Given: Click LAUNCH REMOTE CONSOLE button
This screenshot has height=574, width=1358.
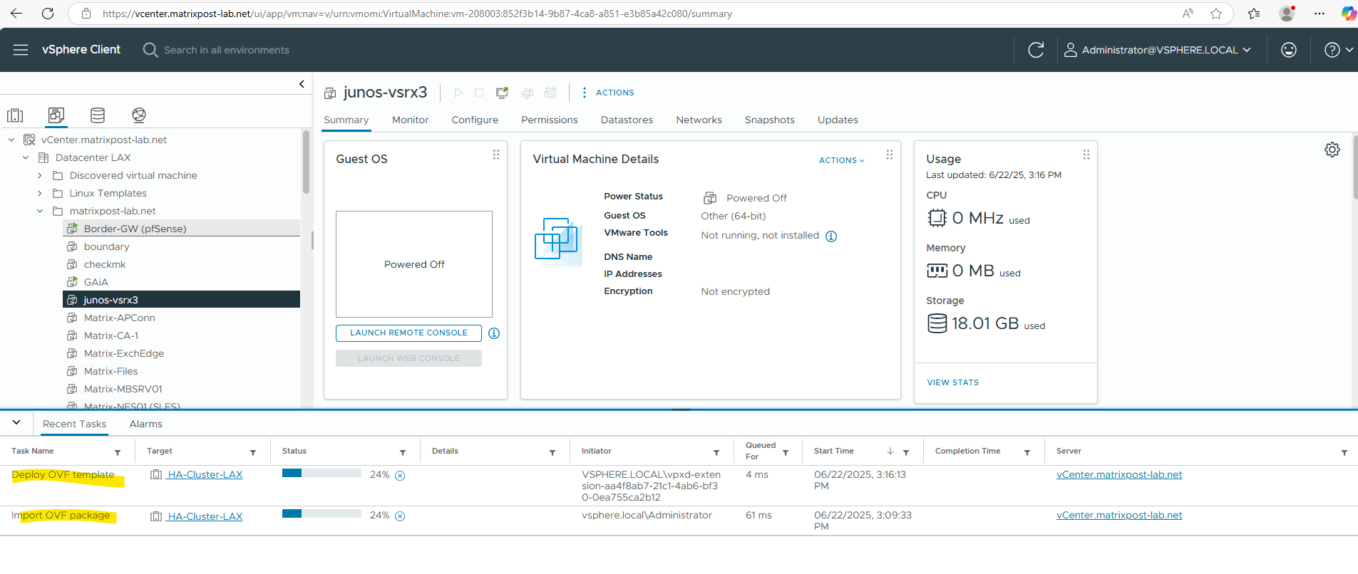Looking at the screenshot, I should tap(408, 333).
